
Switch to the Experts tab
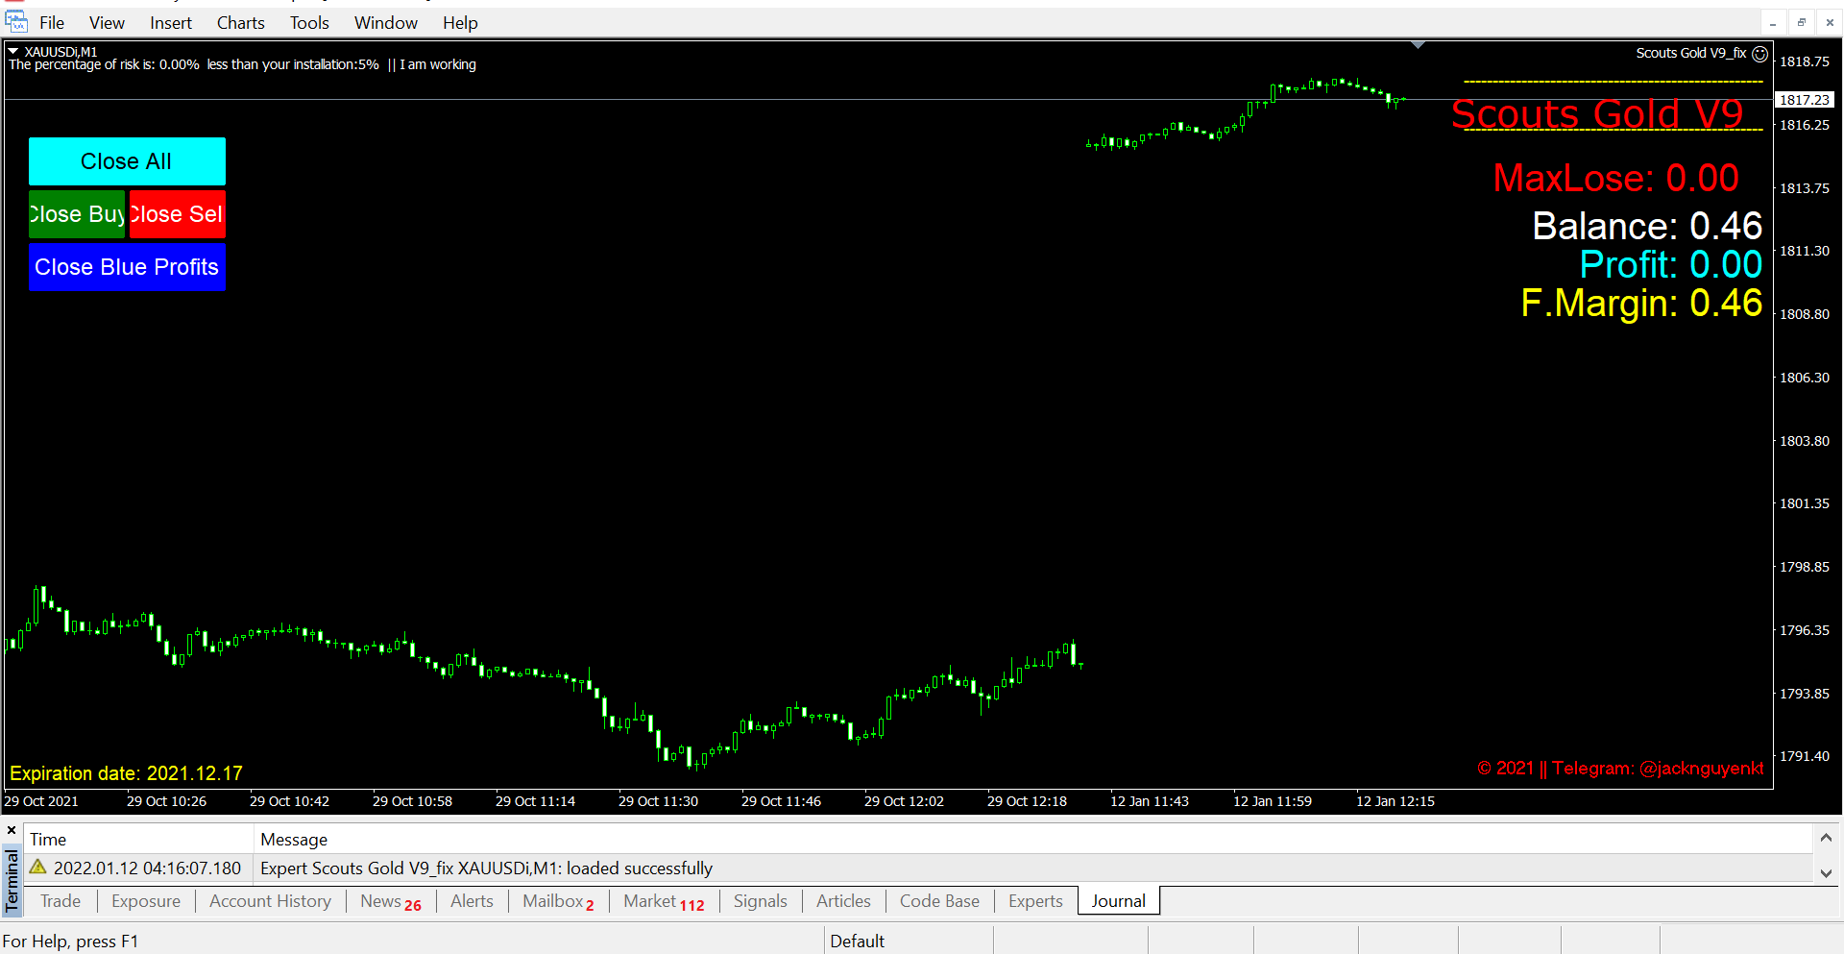click(1035, 901)
